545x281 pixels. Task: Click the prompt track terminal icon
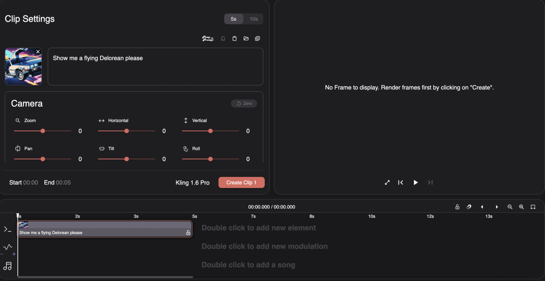click(7, 229)
